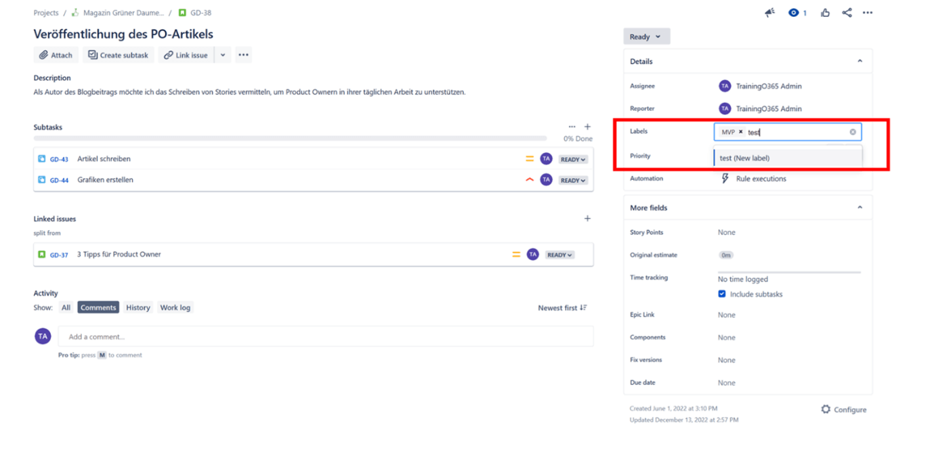Remove the MVP label tag
This screenshot has width=934, height=469.
click(740, 132)
